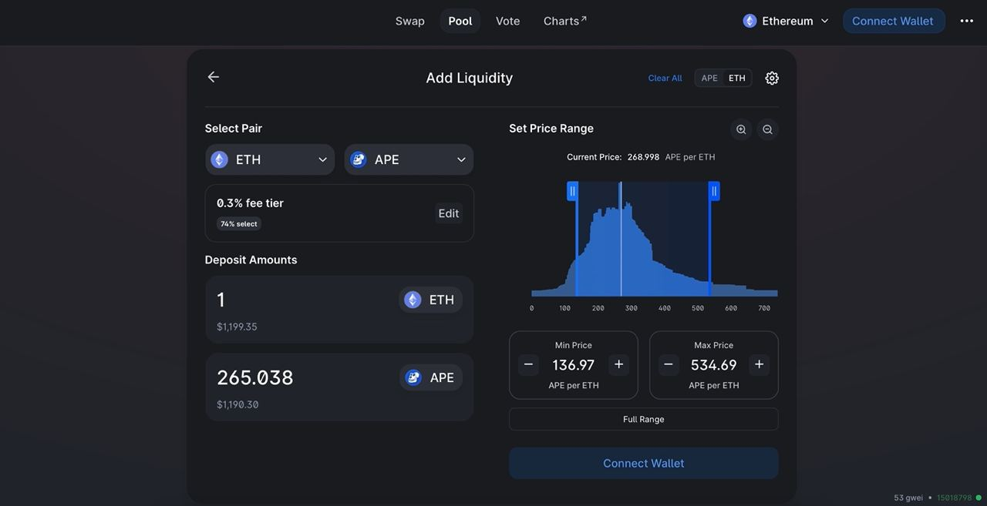
Task: Open the Swap tab
Action: [410, 21]
